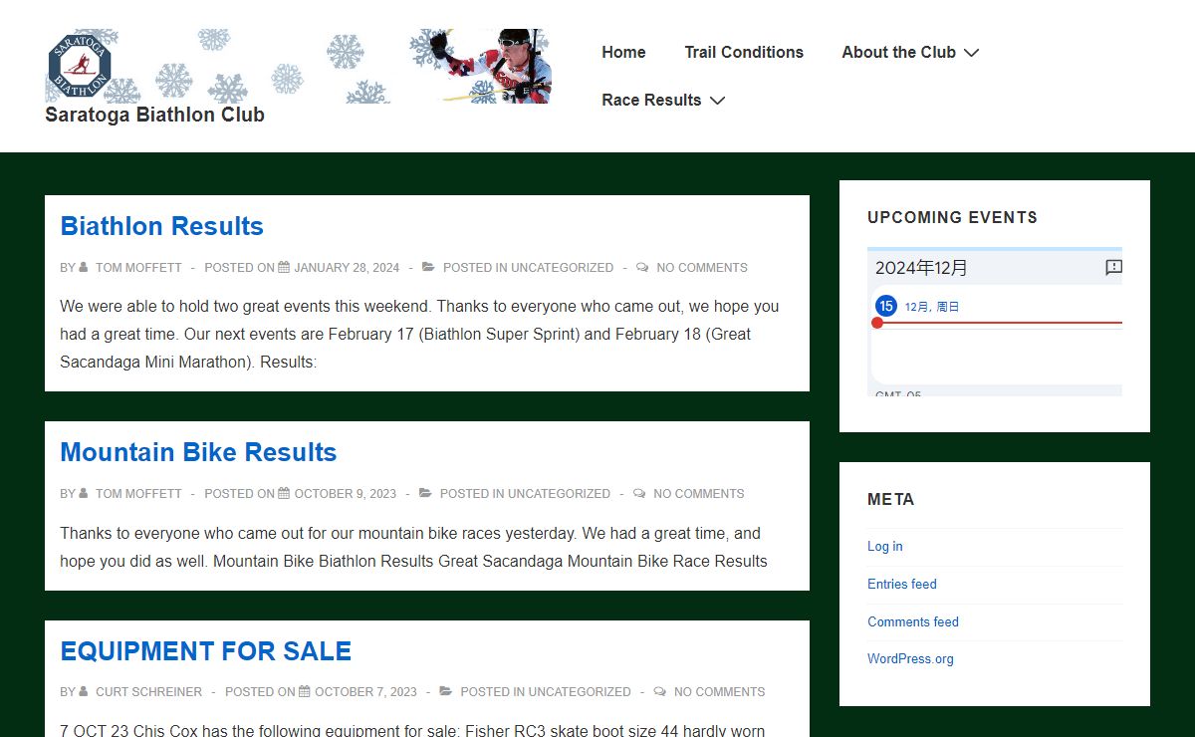
Task: View posts by Curt Schreiner
Action: [x=148, y=691]
